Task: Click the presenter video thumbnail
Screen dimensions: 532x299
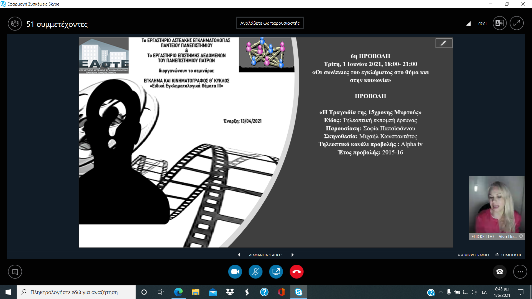Action: (497, 205)
